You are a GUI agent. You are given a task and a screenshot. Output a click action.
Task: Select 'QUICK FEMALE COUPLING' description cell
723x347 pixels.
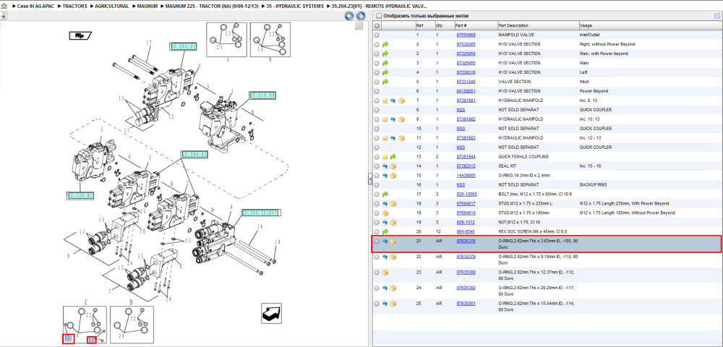(x=523, y=157)
